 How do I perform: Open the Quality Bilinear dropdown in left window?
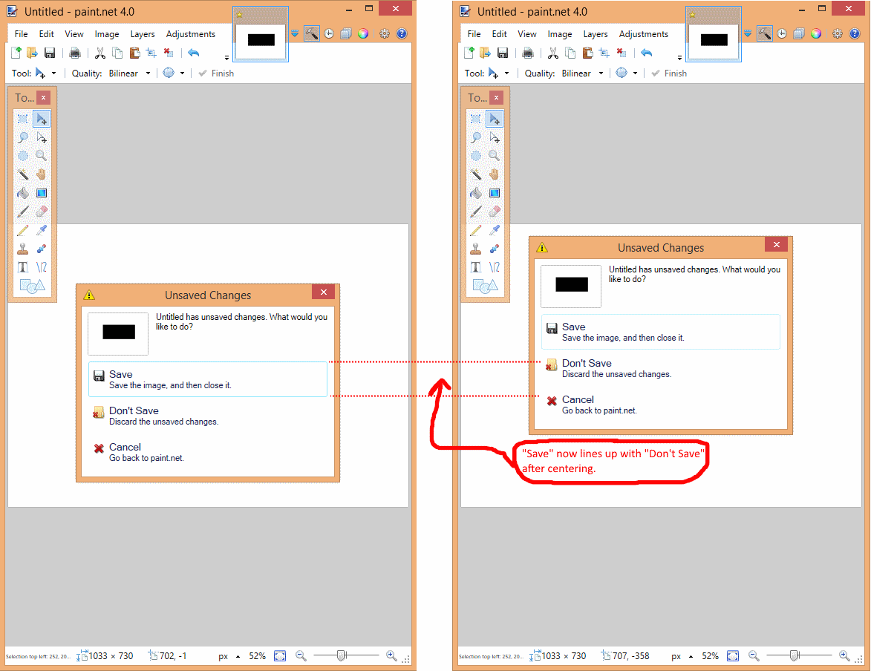coord(131,73)
